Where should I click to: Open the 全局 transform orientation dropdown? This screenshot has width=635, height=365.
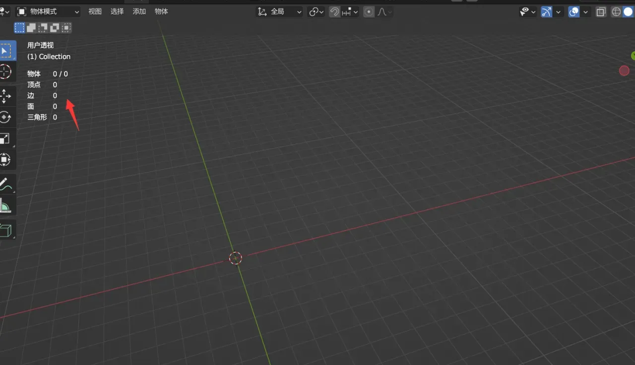[x=280, y=12]
